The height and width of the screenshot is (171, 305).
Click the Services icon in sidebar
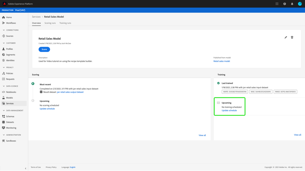pos(4,104)
